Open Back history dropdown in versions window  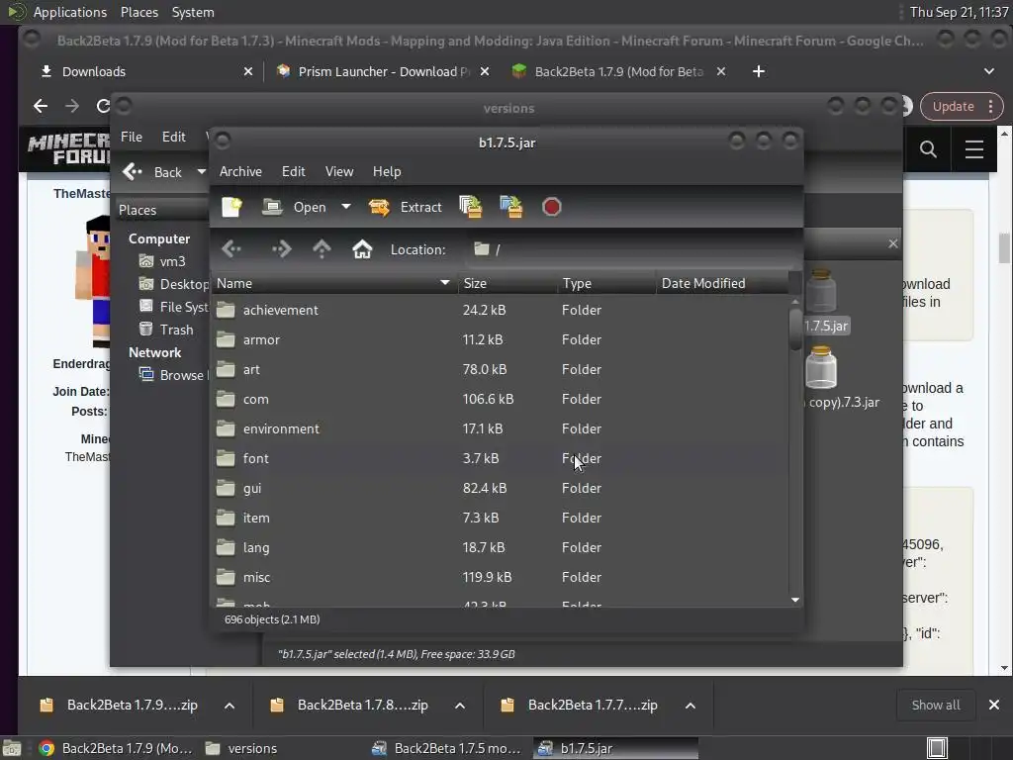tap(201, 172)
